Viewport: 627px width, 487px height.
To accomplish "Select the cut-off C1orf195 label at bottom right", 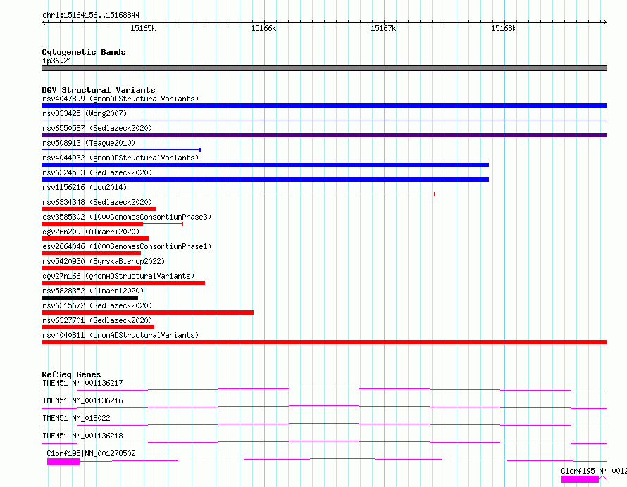I will (x=594, y=471).
